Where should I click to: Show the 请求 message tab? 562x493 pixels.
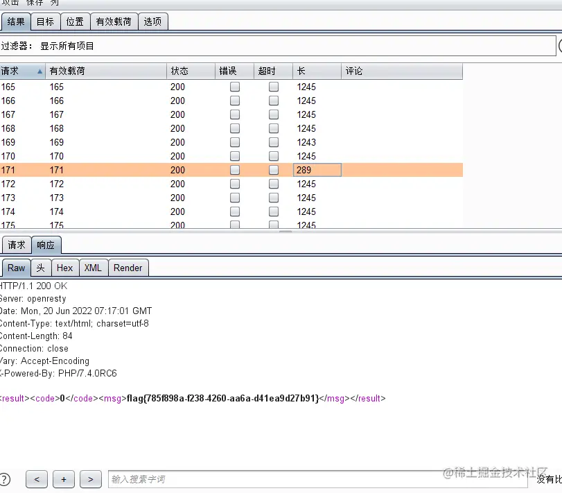(x=17, y=245)
